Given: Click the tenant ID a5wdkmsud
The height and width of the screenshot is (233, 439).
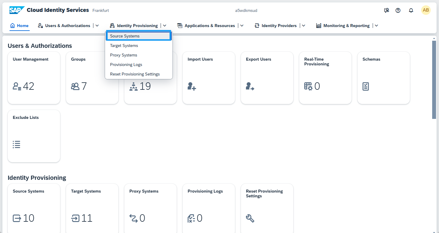Looking at the screenshot, I should click(x=246, y=10).
